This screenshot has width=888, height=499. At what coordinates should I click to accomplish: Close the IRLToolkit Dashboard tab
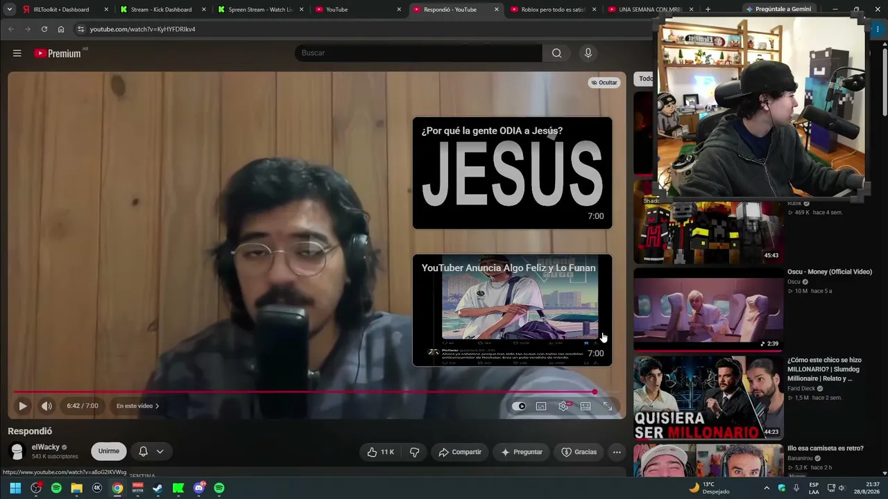pos(106,10)
